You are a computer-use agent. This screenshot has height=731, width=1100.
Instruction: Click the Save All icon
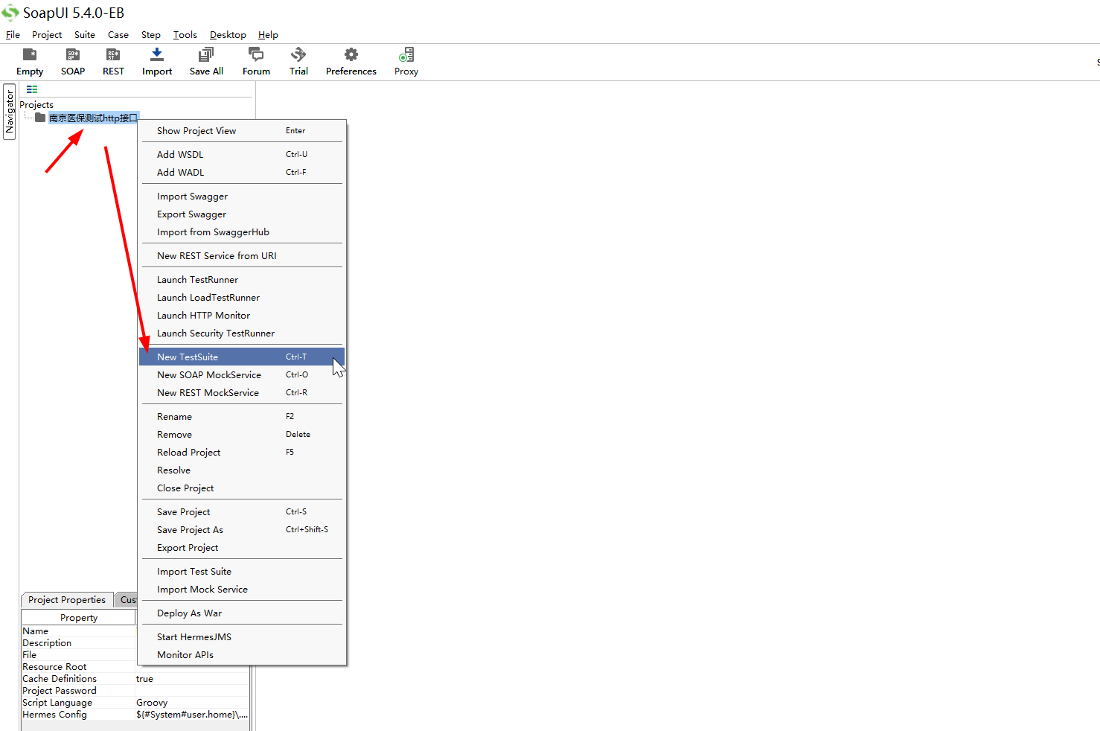pos(206,55)
